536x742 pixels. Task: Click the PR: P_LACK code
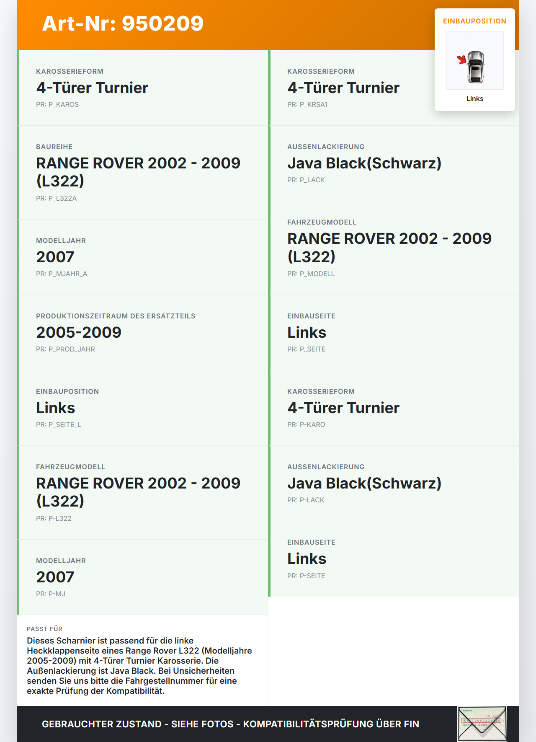pos(306,180)
